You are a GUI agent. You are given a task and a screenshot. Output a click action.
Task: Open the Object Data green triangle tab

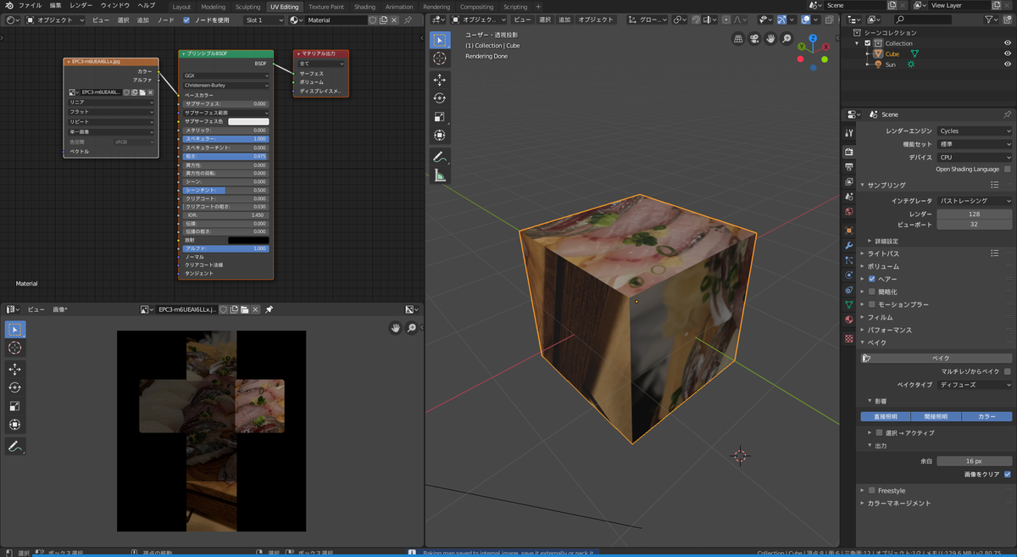[x=849, y=304]
